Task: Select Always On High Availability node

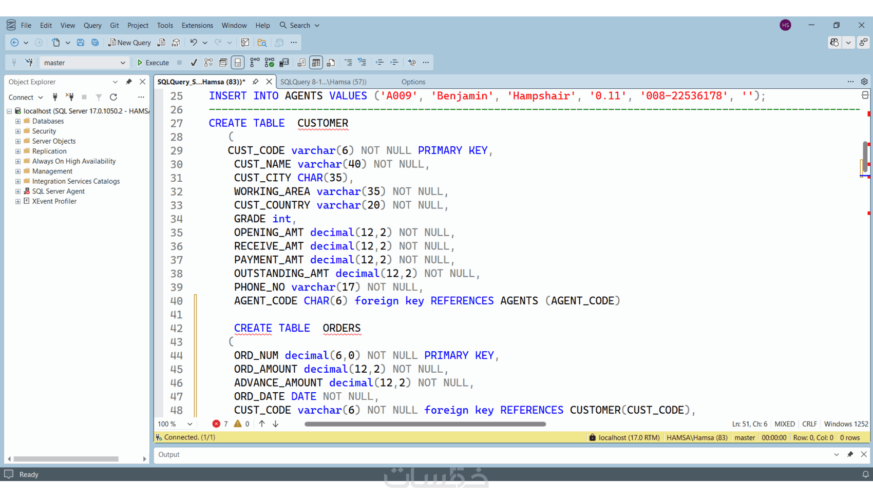Action: [74, 161]
